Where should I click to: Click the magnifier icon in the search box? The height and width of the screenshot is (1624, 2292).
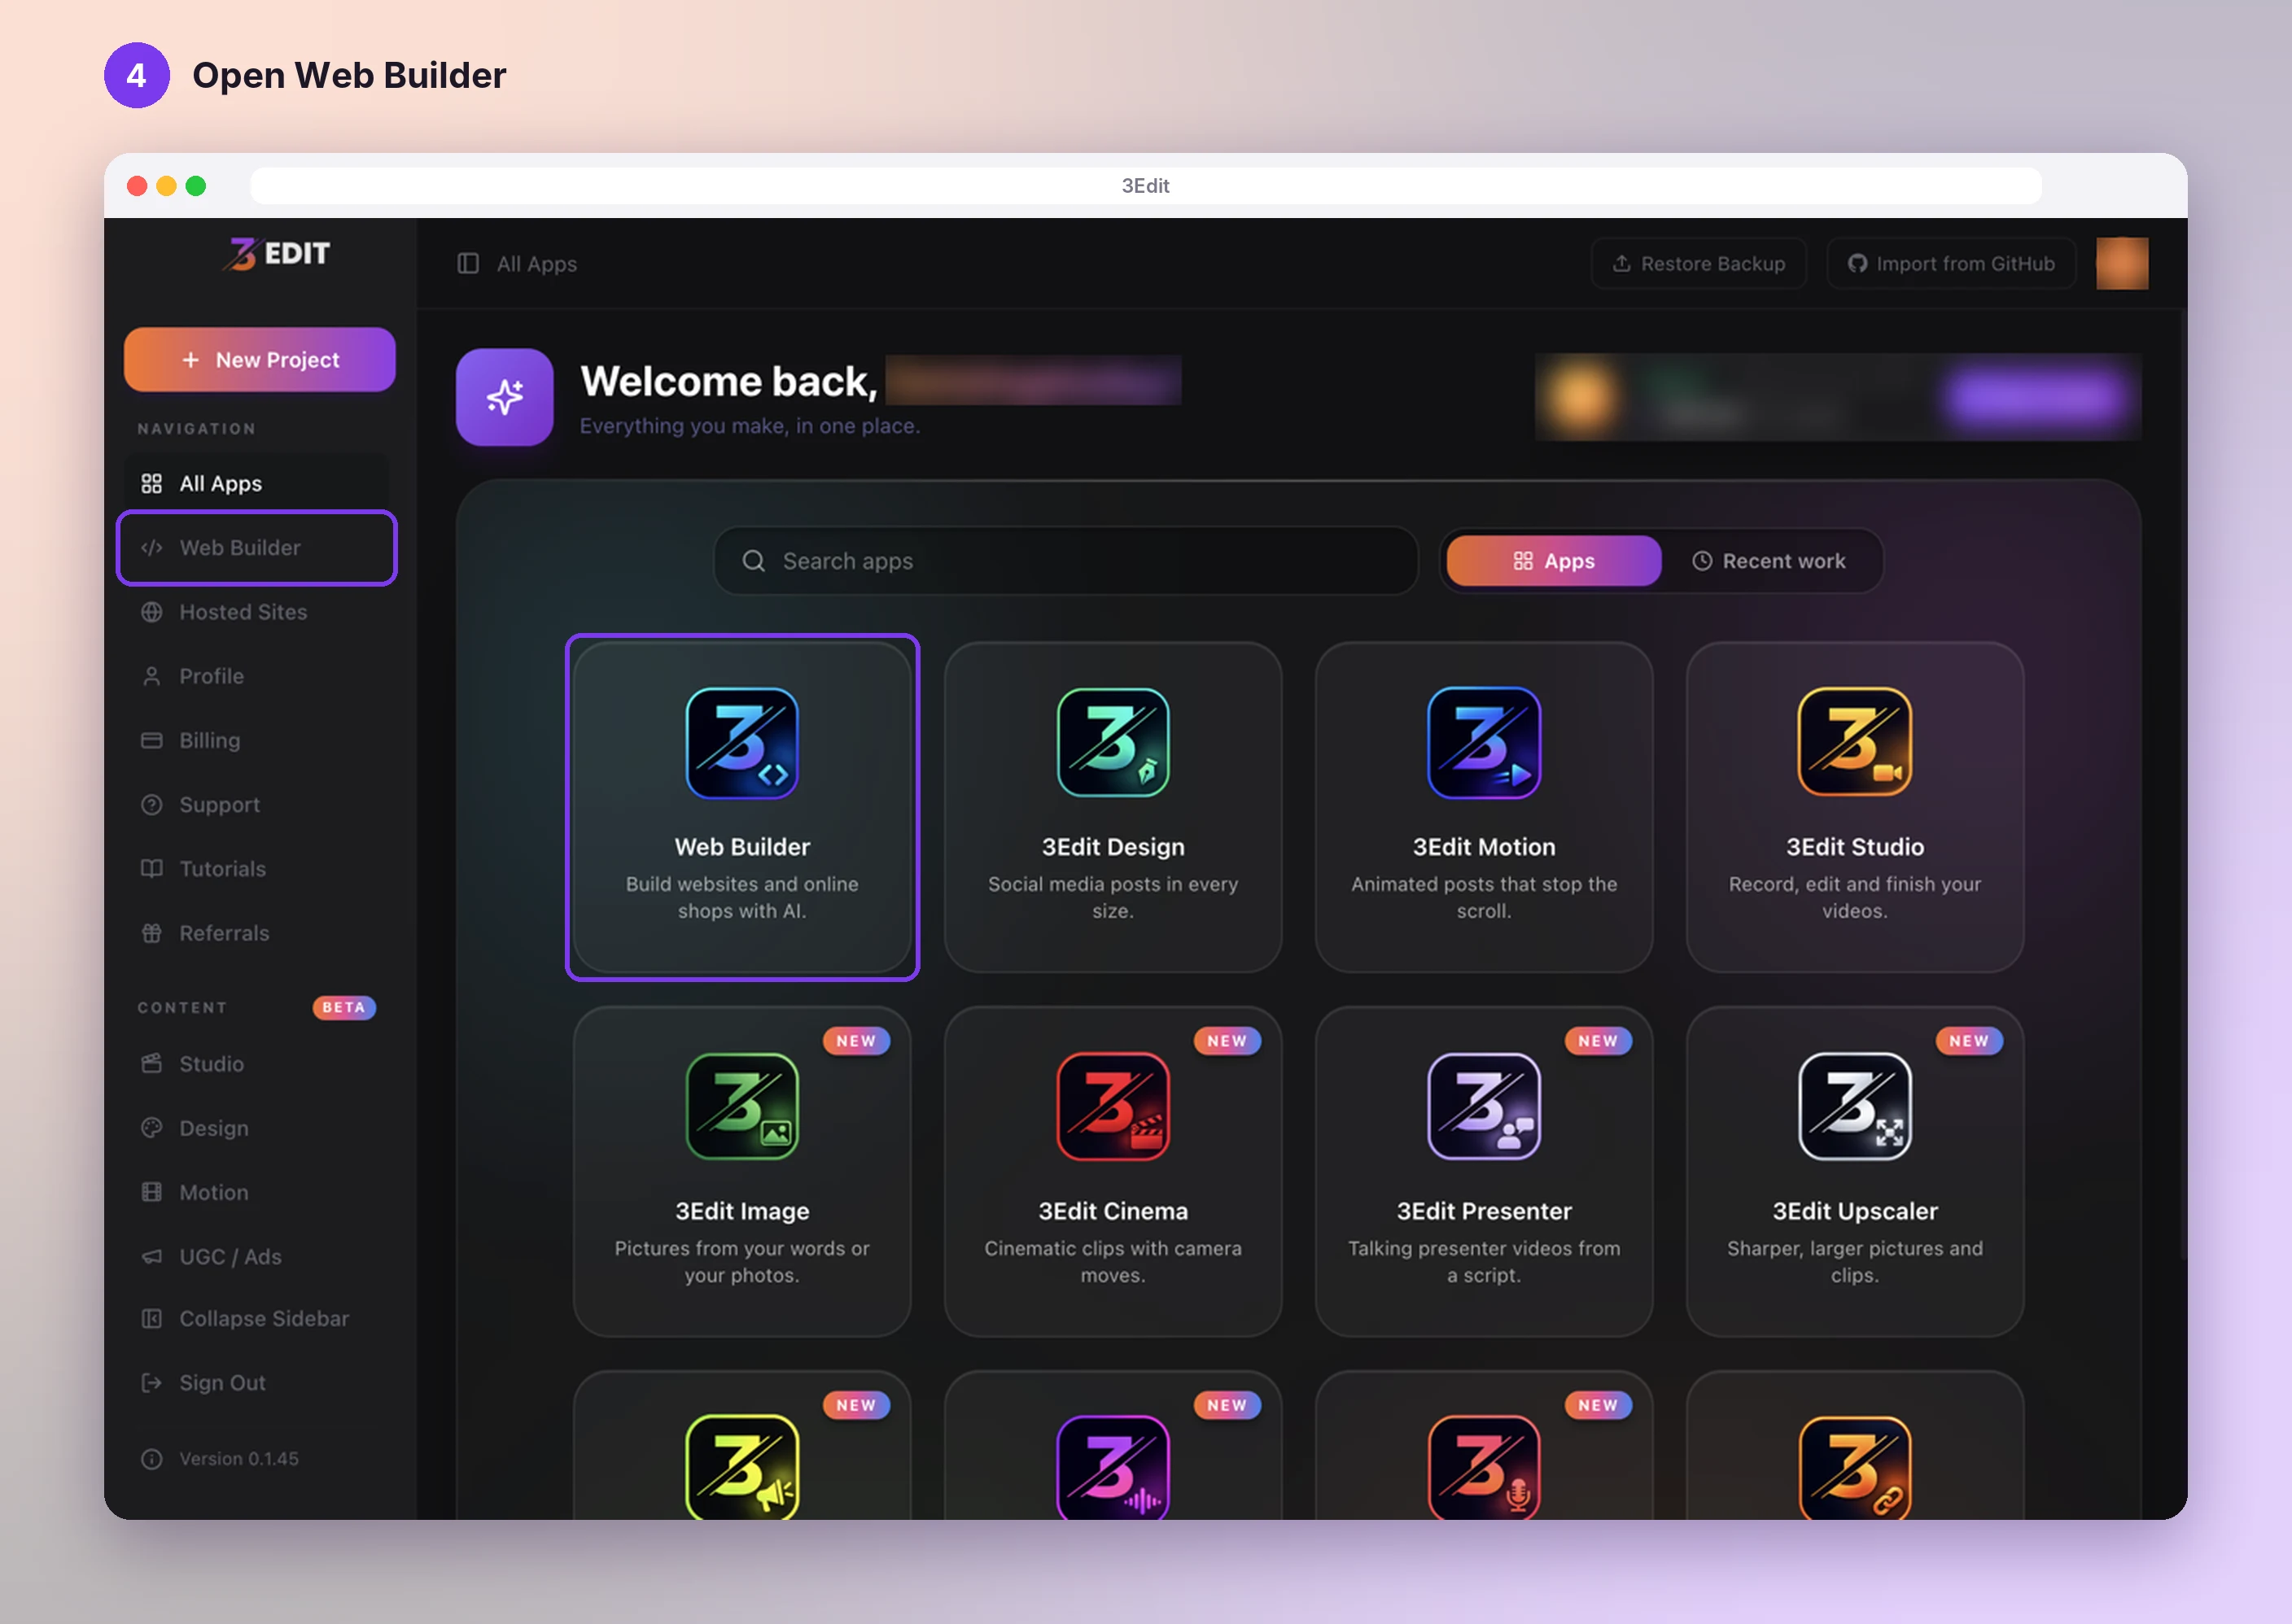[754, 561]
